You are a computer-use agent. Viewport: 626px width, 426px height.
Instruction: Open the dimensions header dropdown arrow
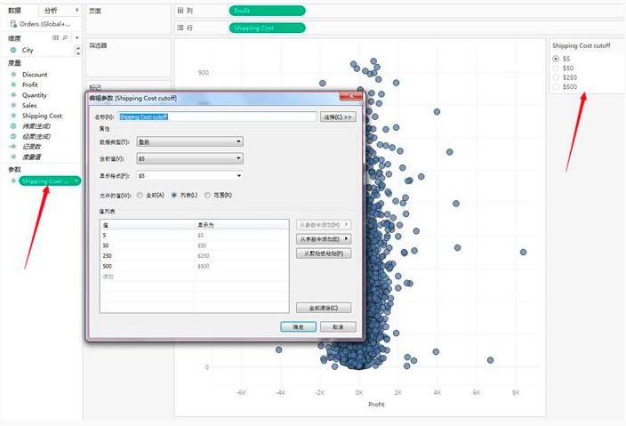point(77,38)
